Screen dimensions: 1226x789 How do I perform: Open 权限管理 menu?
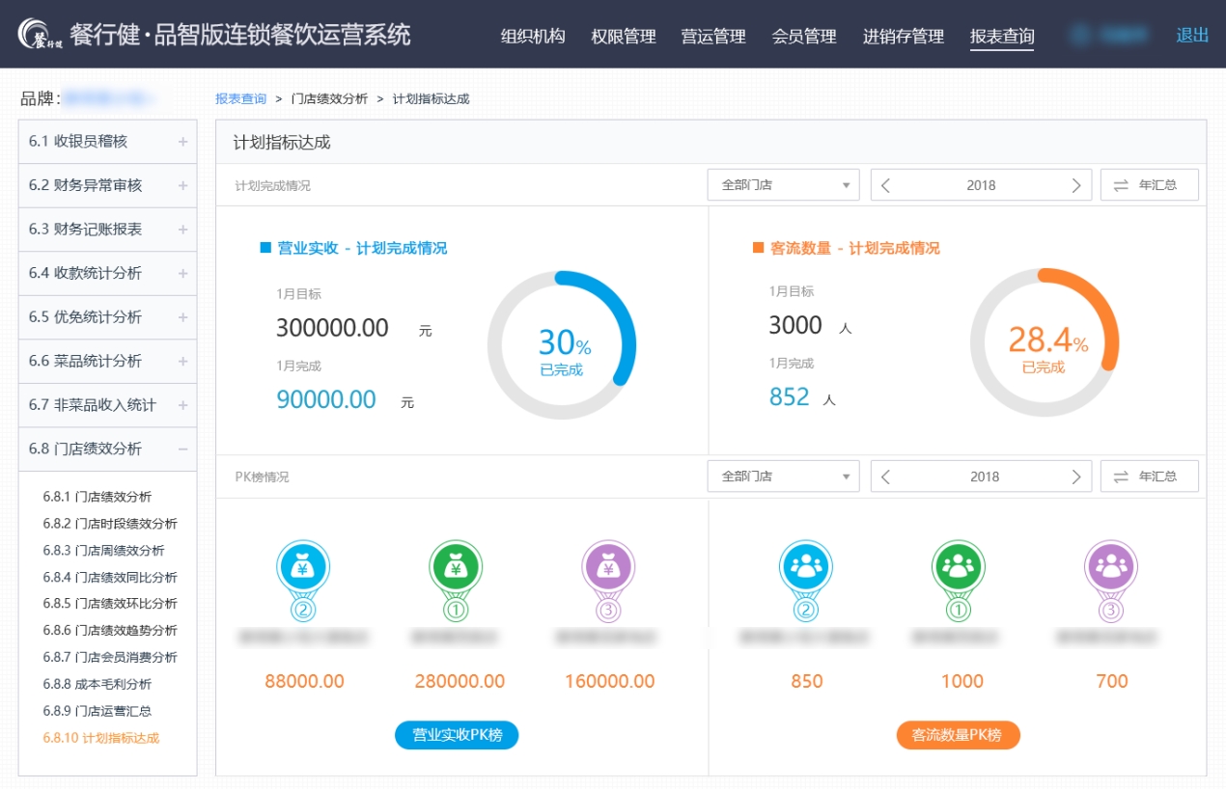pos(624,36)
